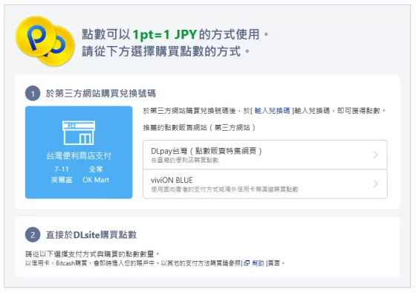Click the chevron on the DLpay台灣 row
The height and width of the screenshot is (293, 416).
pyautogui.click(x=375, y=155)
